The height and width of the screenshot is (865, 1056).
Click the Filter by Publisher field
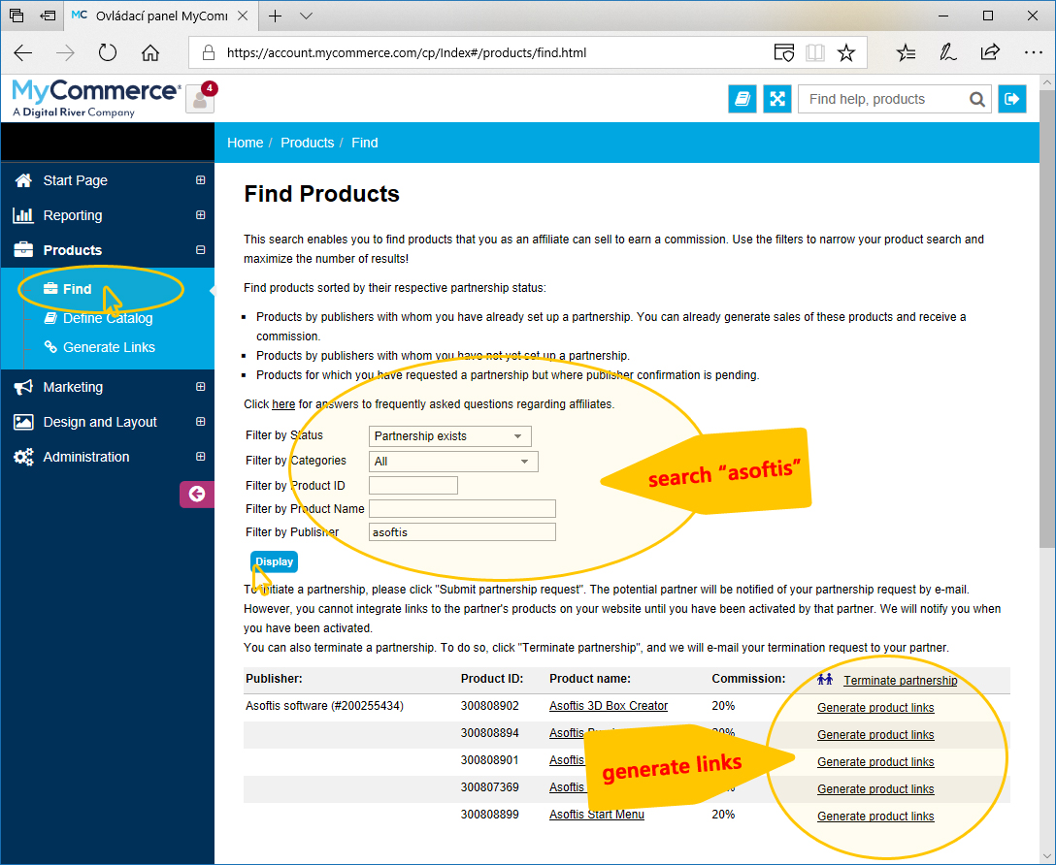(x=463, y=532)
